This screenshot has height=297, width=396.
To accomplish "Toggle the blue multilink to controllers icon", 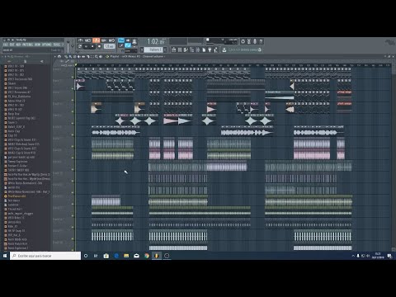I will point(128,45).
